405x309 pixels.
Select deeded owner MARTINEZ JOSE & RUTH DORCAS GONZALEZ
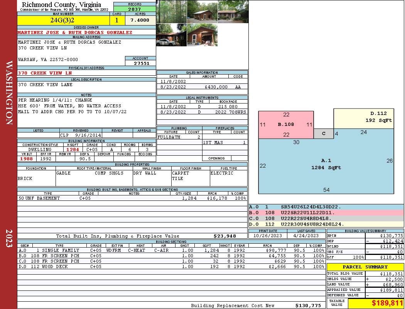(x=75, y=32)
